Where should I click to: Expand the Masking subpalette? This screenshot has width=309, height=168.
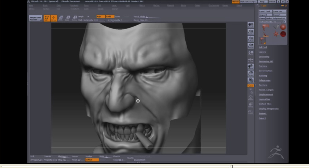pyautogui.click(x=263, y=76)
